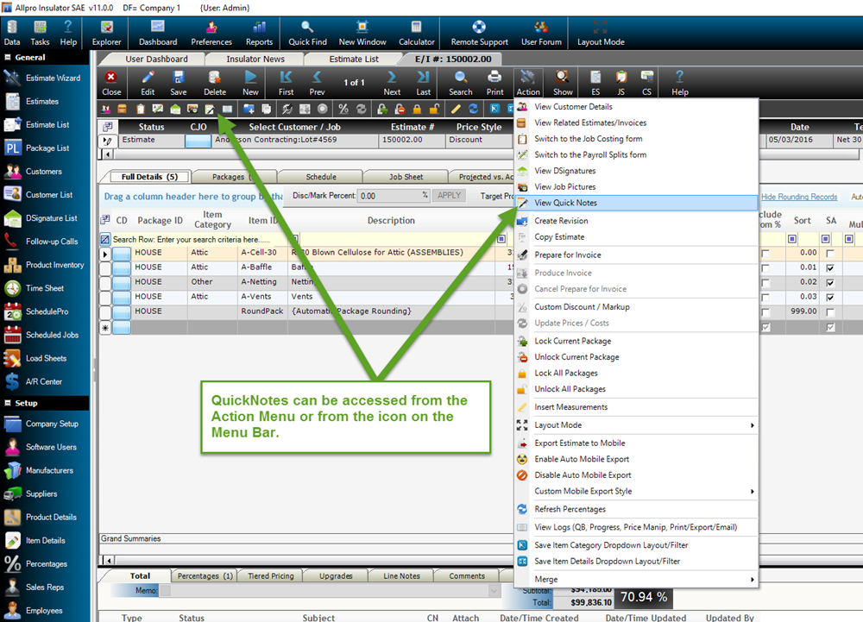This screenshot has height=622, width=863.
Task: Collapse the General sidebar section
Action: click(x=8, y=57)
